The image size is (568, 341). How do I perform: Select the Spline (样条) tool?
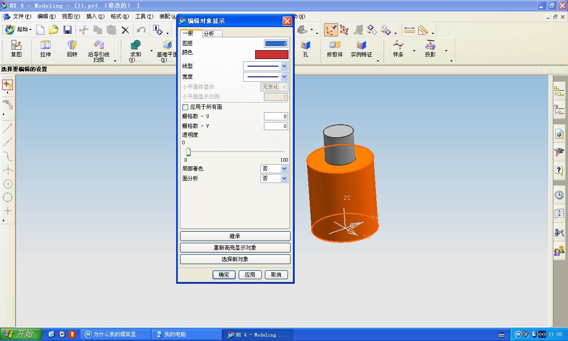[x=398, y=49]
